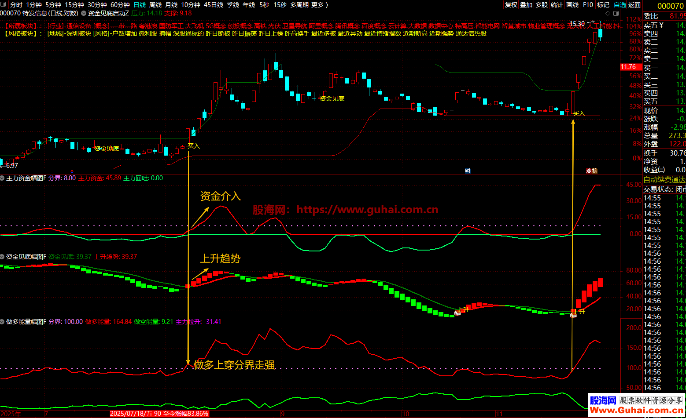Image resolution: width=686 pixels, height=418 pixels.
Task: Open the F10 company info button
Action: pyautogui.click(x=588, y=5)
